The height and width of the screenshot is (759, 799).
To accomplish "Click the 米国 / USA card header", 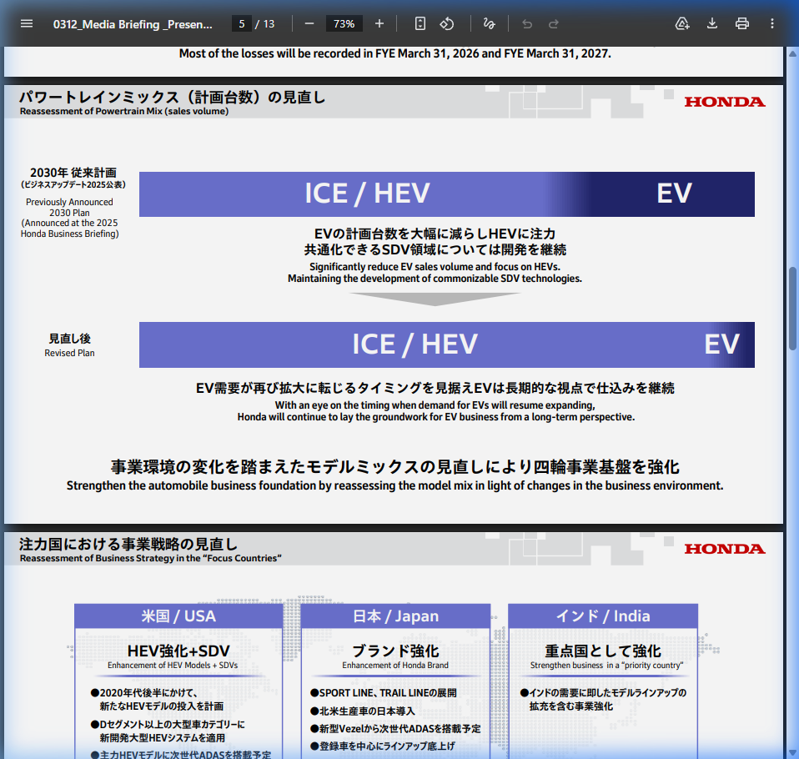I will click(x=178, y=616).
